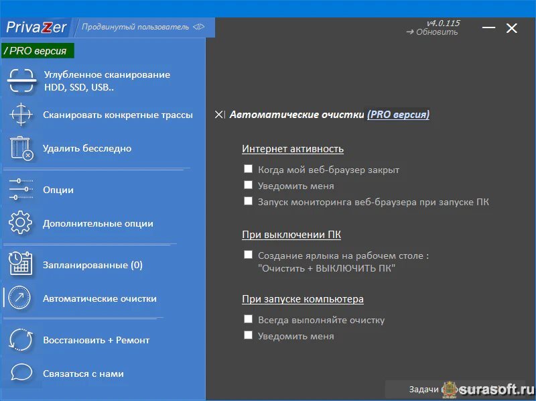Check Уведомить меня under Интернет активность
536x401 pixels.
pos(248,185)
